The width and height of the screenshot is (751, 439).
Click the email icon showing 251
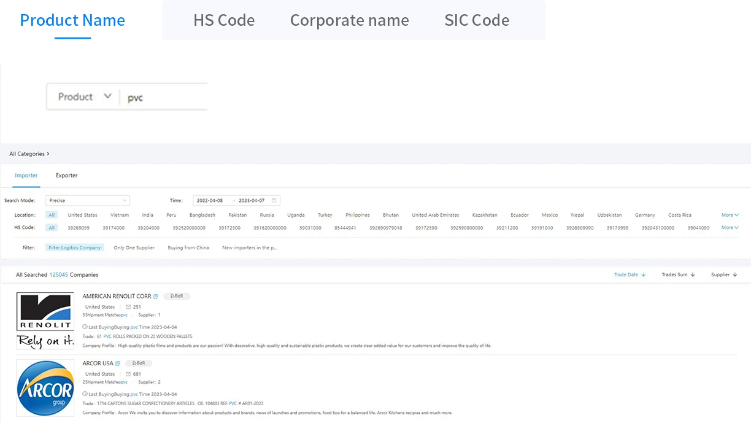click(x=128, y=307)
